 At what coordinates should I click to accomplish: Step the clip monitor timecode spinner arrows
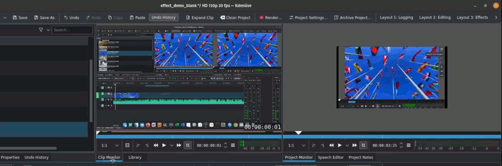tap(226, 145)
